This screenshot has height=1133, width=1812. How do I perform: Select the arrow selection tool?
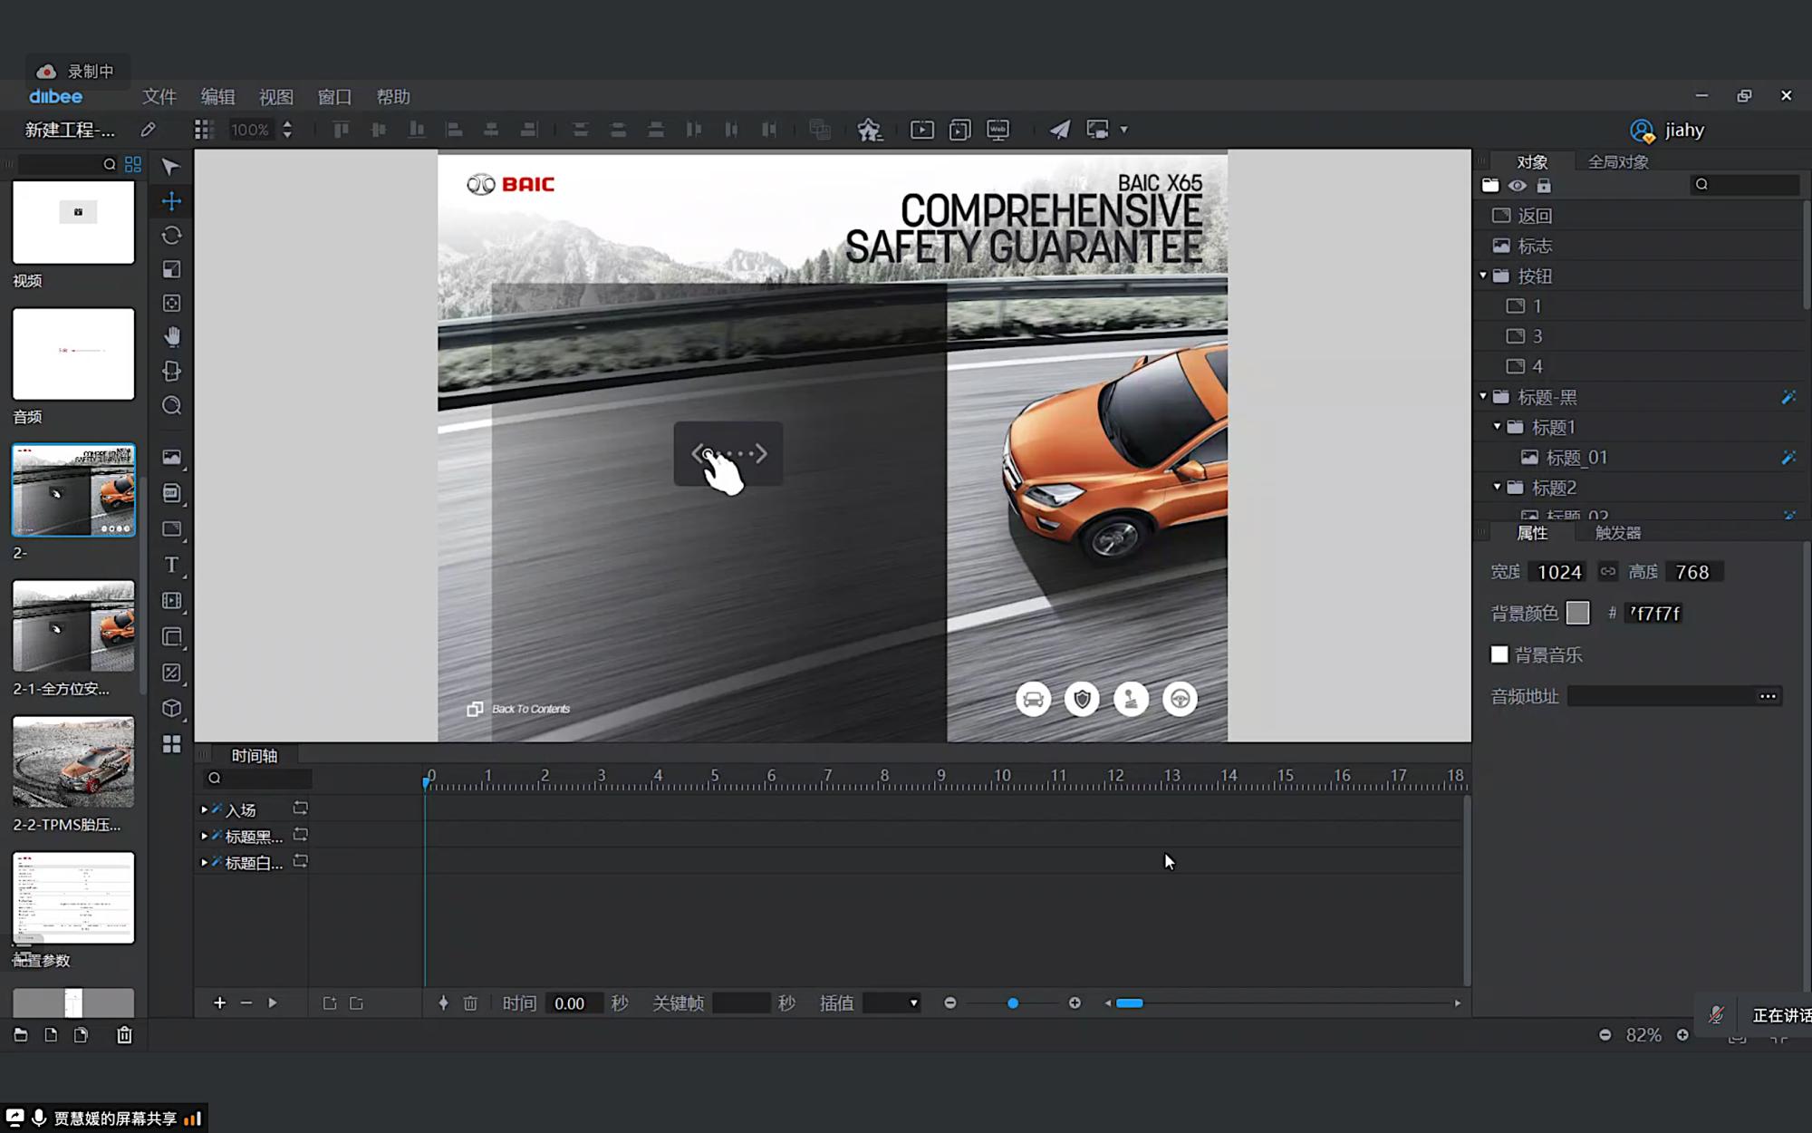pyautogui.click(x=170, y=166)
